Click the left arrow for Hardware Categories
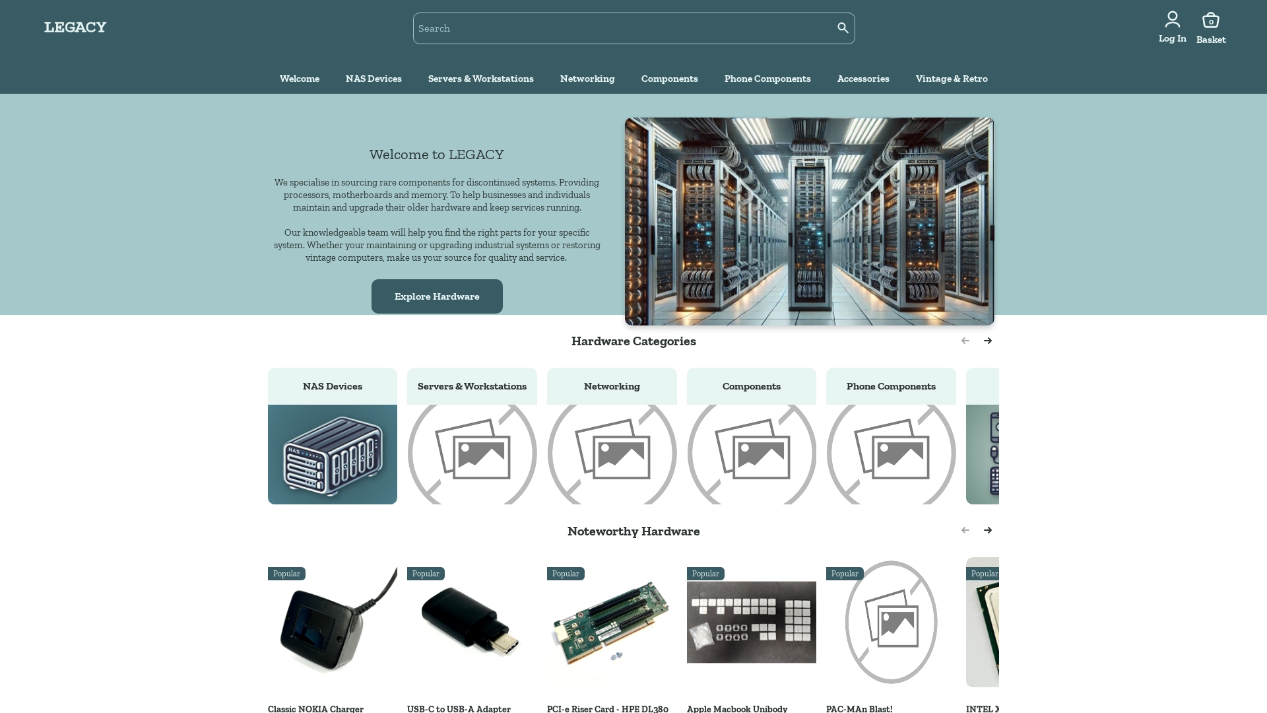The width and height of the screenshot is (1267, 713). 965,341
